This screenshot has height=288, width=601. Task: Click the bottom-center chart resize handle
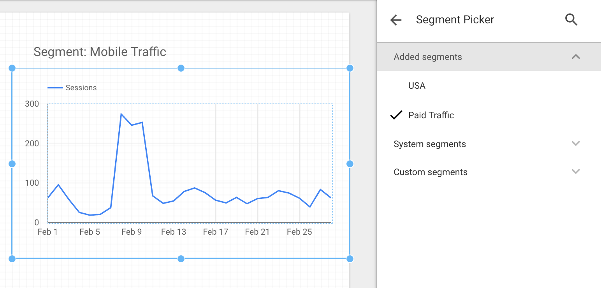tap(181, 258)
